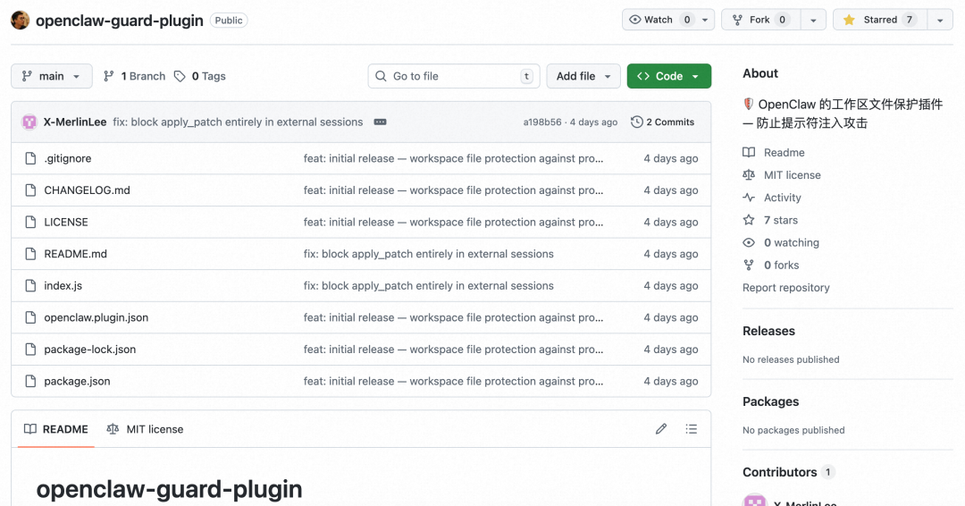Screen dimensions: 965x506
Task: Click the commit details ellipsis icon
Action: coord(380,122)
